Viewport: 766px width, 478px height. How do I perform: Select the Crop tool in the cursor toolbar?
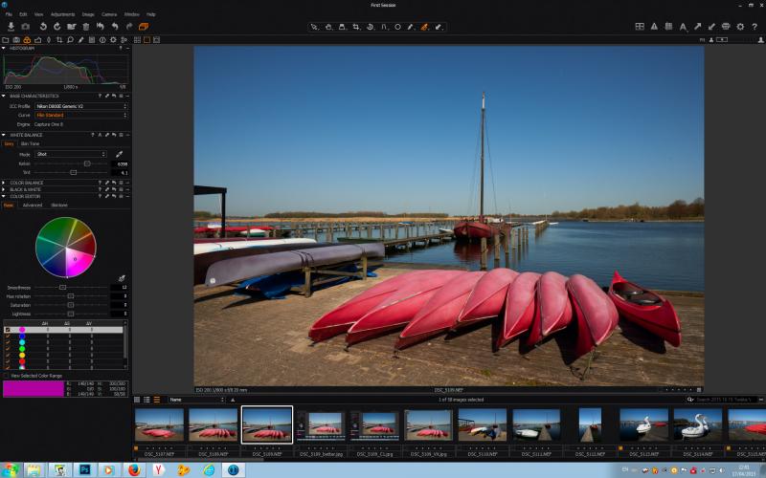pos(356,27)
